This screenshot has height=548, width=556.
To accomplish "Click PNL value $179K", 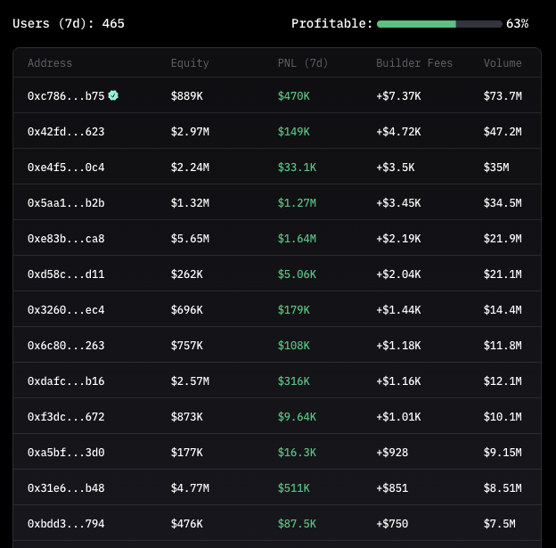I will point(294,310).
